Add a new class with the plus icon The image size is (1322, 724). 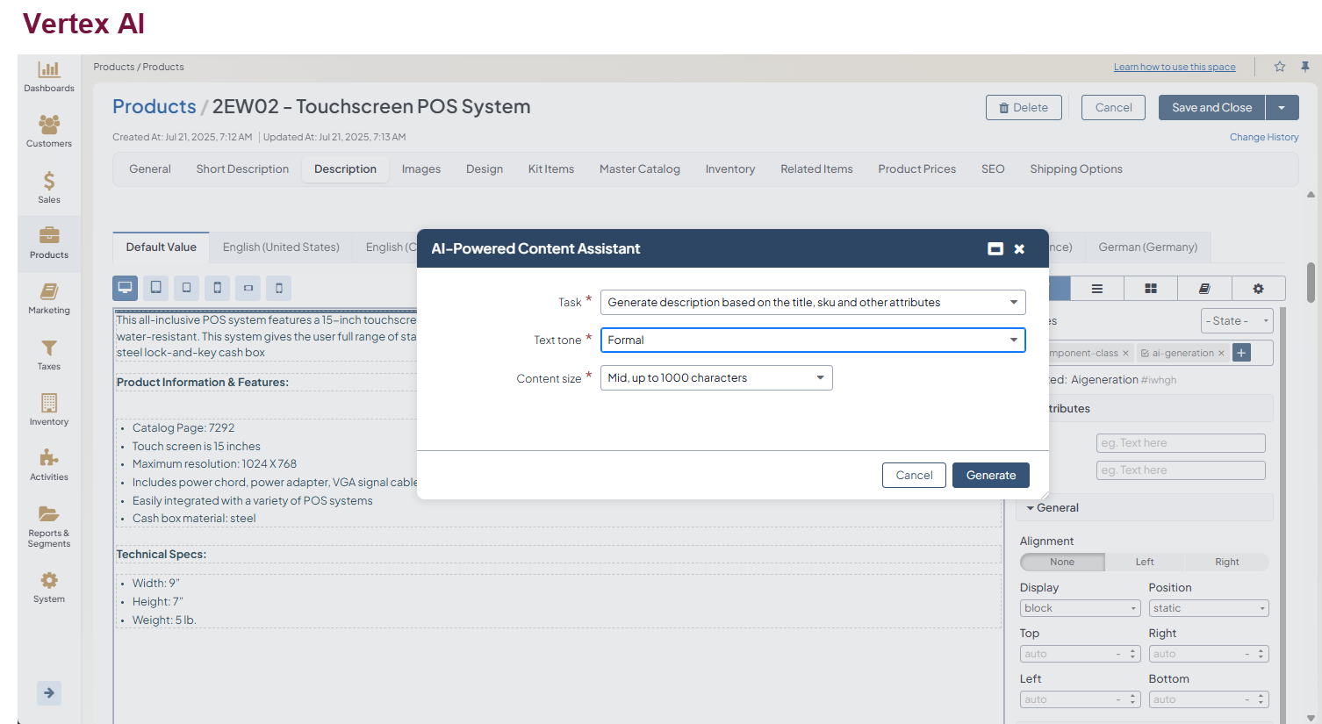[1241, 353]
